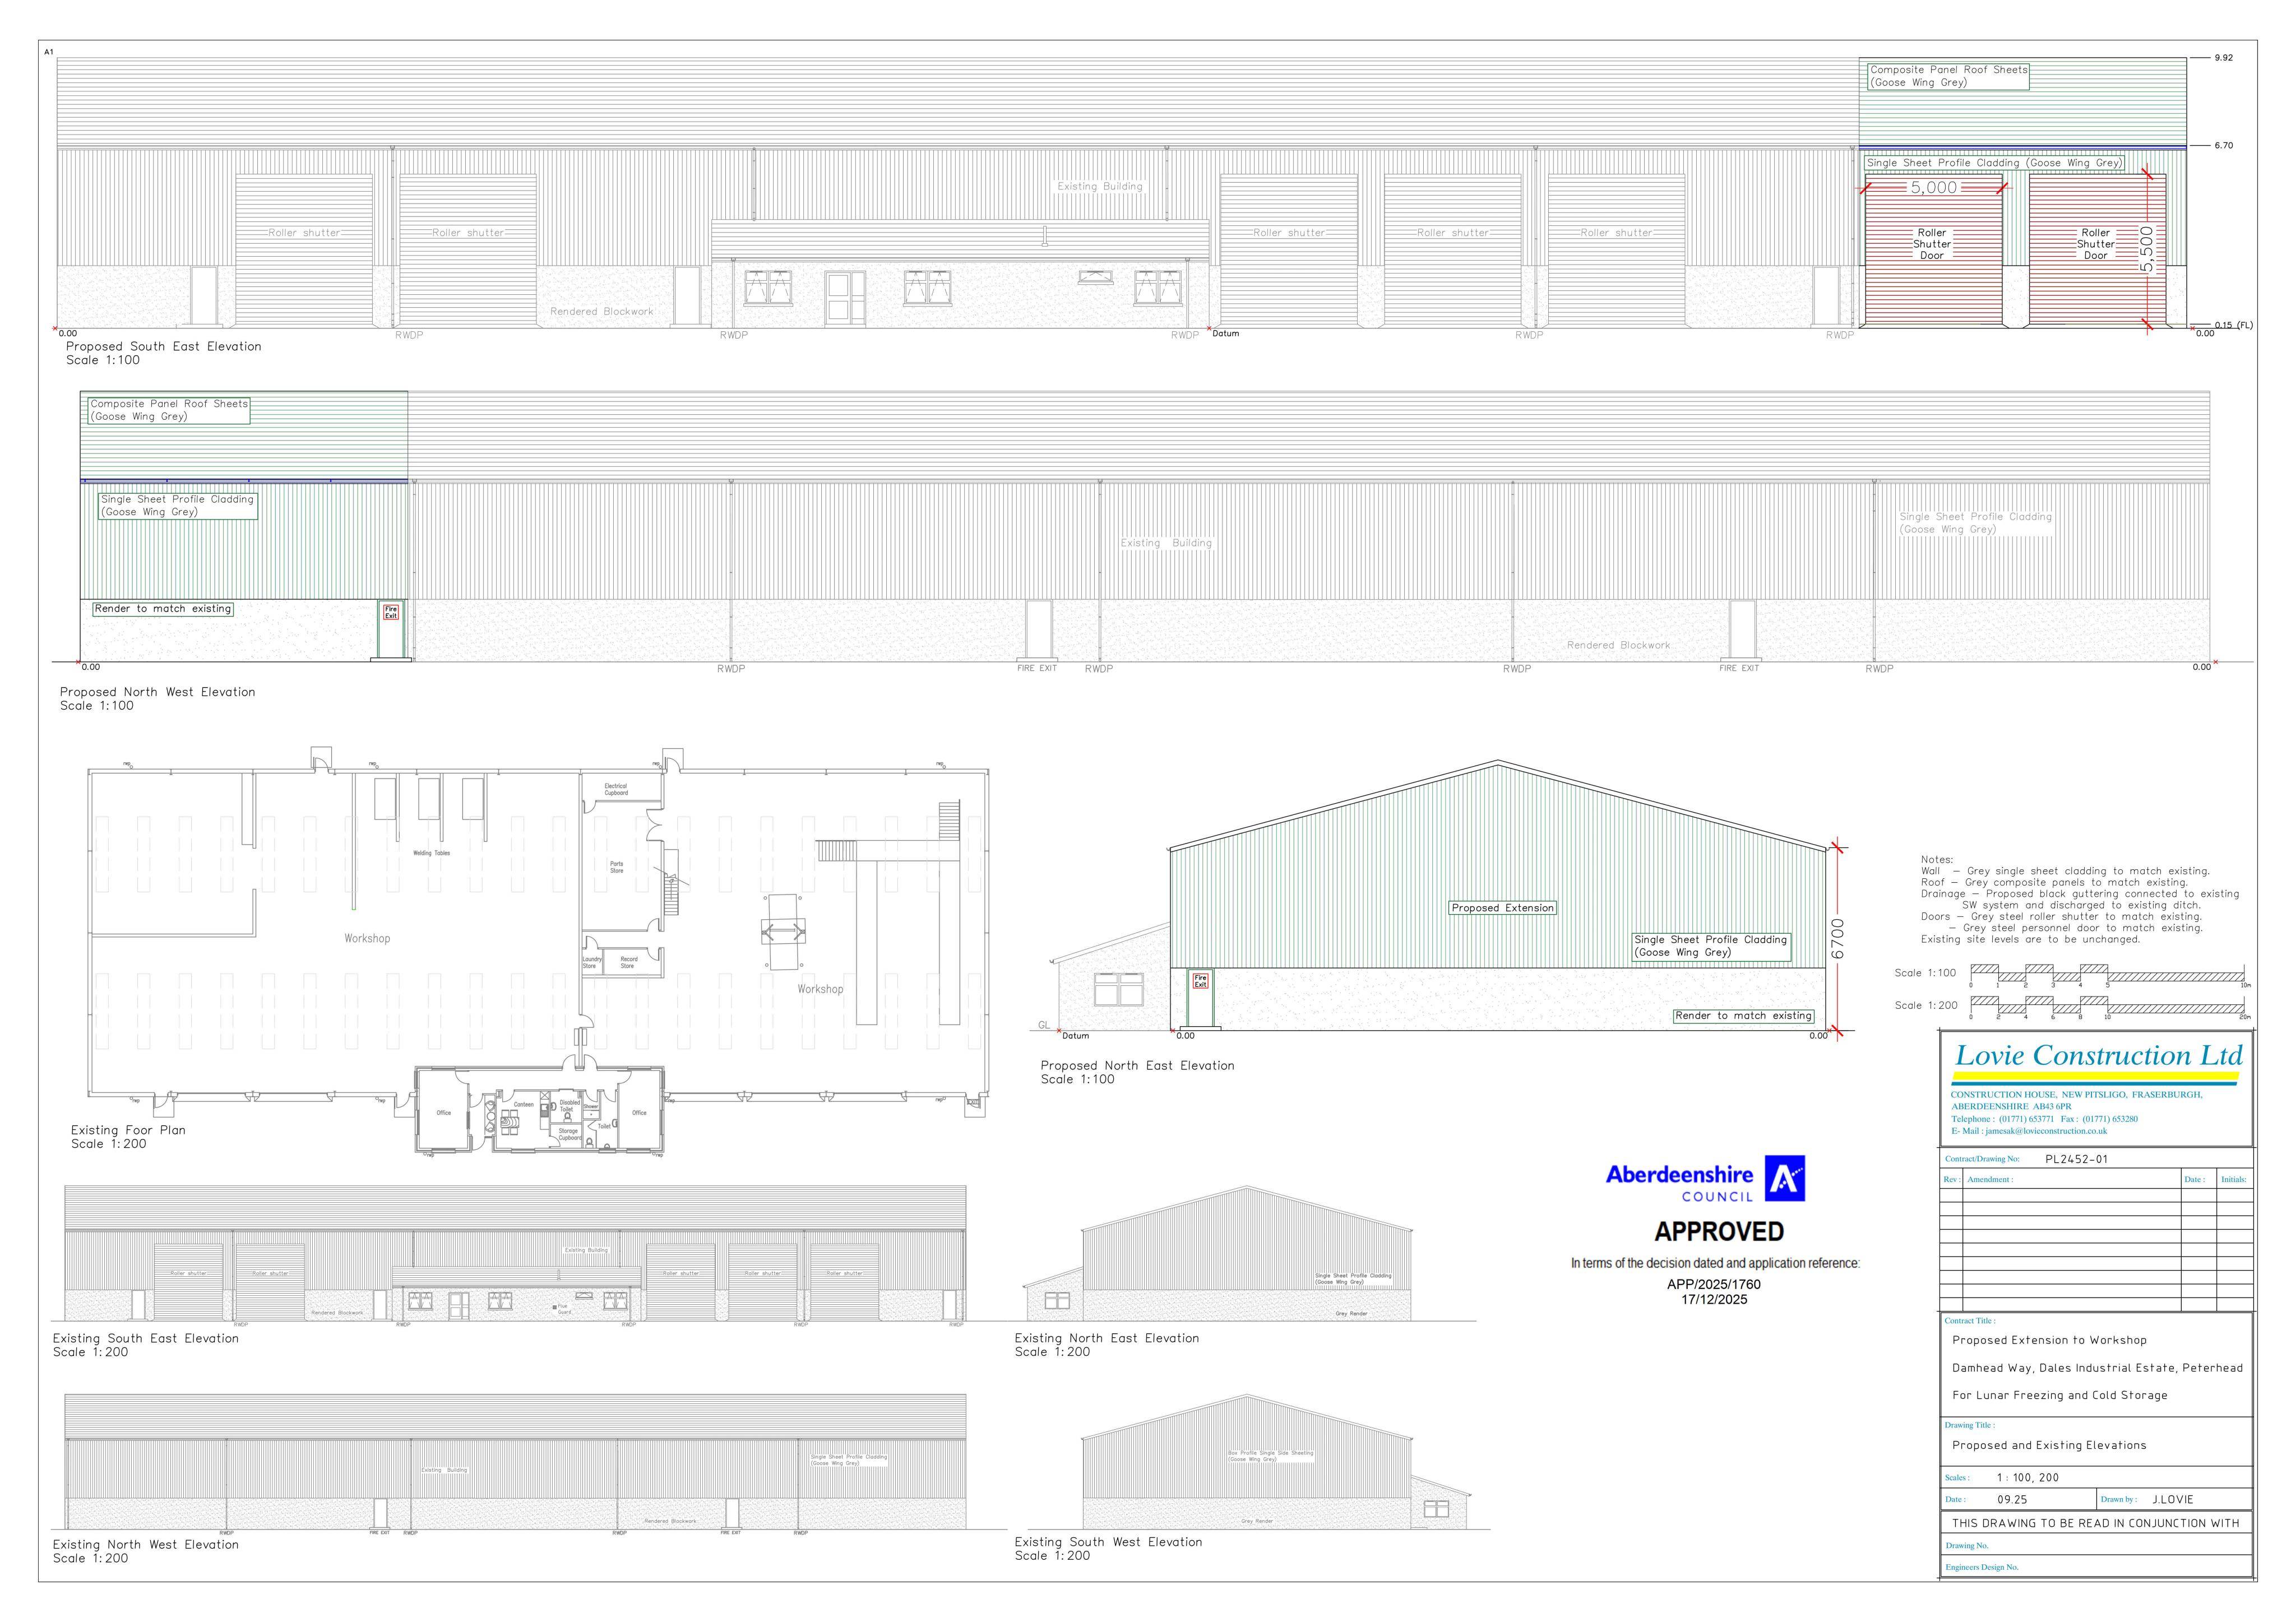
Task: Click 'Proposed and Existing Elevations' drawing title
Action: click(2049, 1446)
